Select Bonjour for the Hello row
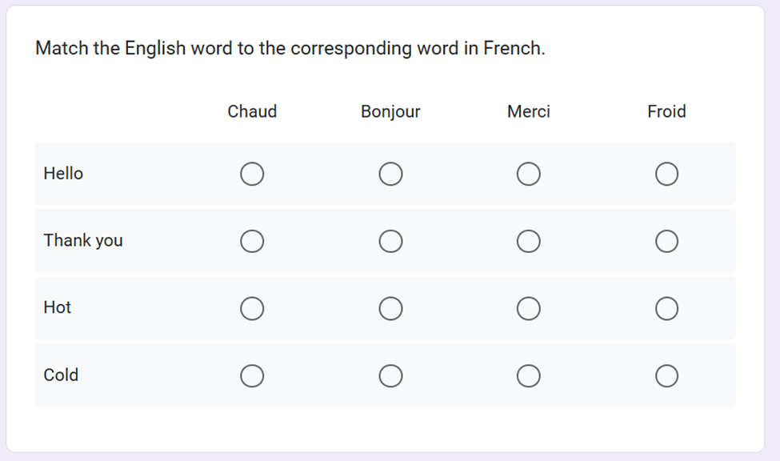 coord(390,174)
